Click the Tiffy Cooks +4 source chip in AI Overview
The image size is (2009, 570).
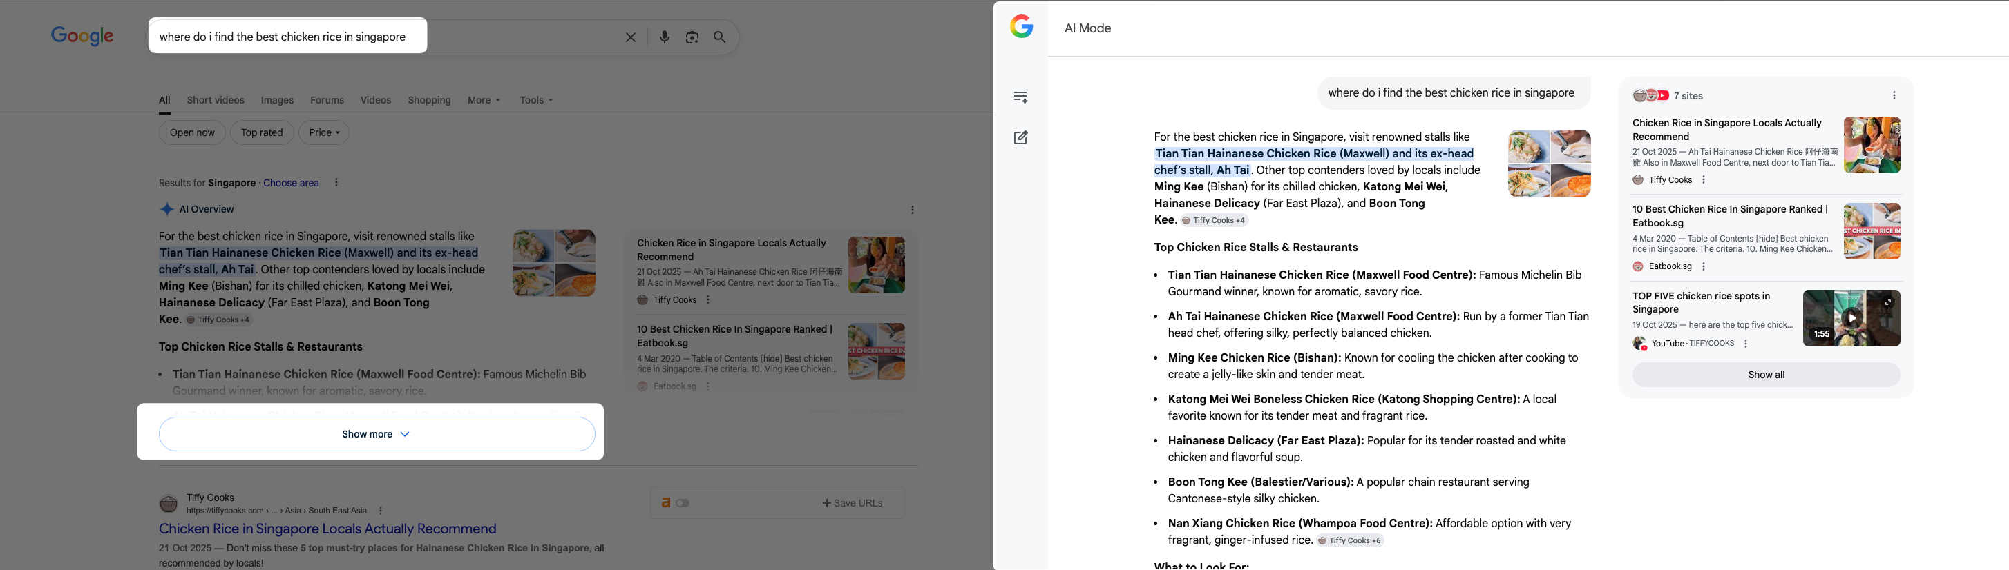click(x=218, y=320)
